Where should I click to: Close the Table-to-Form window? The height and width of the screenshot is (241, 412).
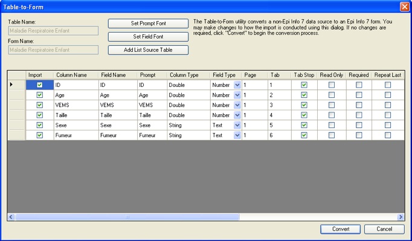pos(405,7)
